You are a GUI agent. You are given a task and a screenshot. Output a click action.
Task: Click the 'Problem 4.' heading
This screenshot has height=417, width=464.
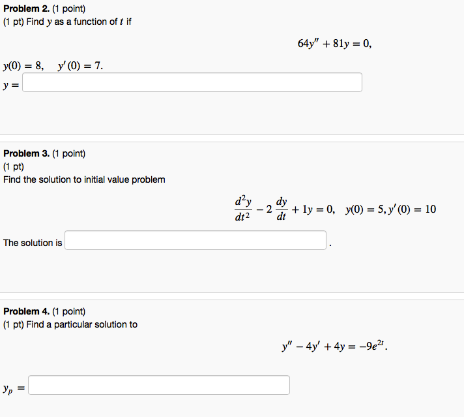click(x=26, y=311)
